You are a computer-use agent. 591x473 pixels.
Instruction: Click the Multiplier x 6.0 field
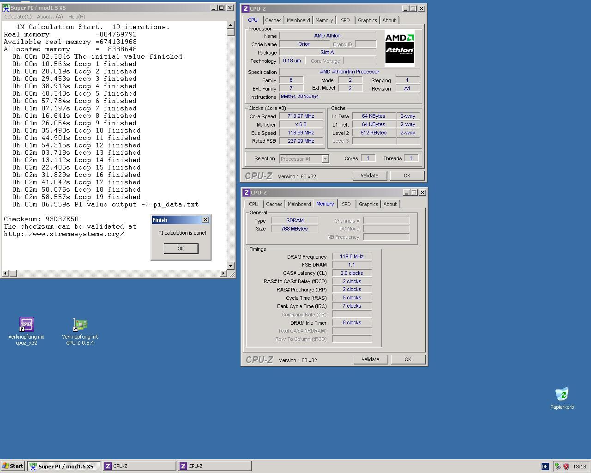pyautogui.click(x=301, y=124)
